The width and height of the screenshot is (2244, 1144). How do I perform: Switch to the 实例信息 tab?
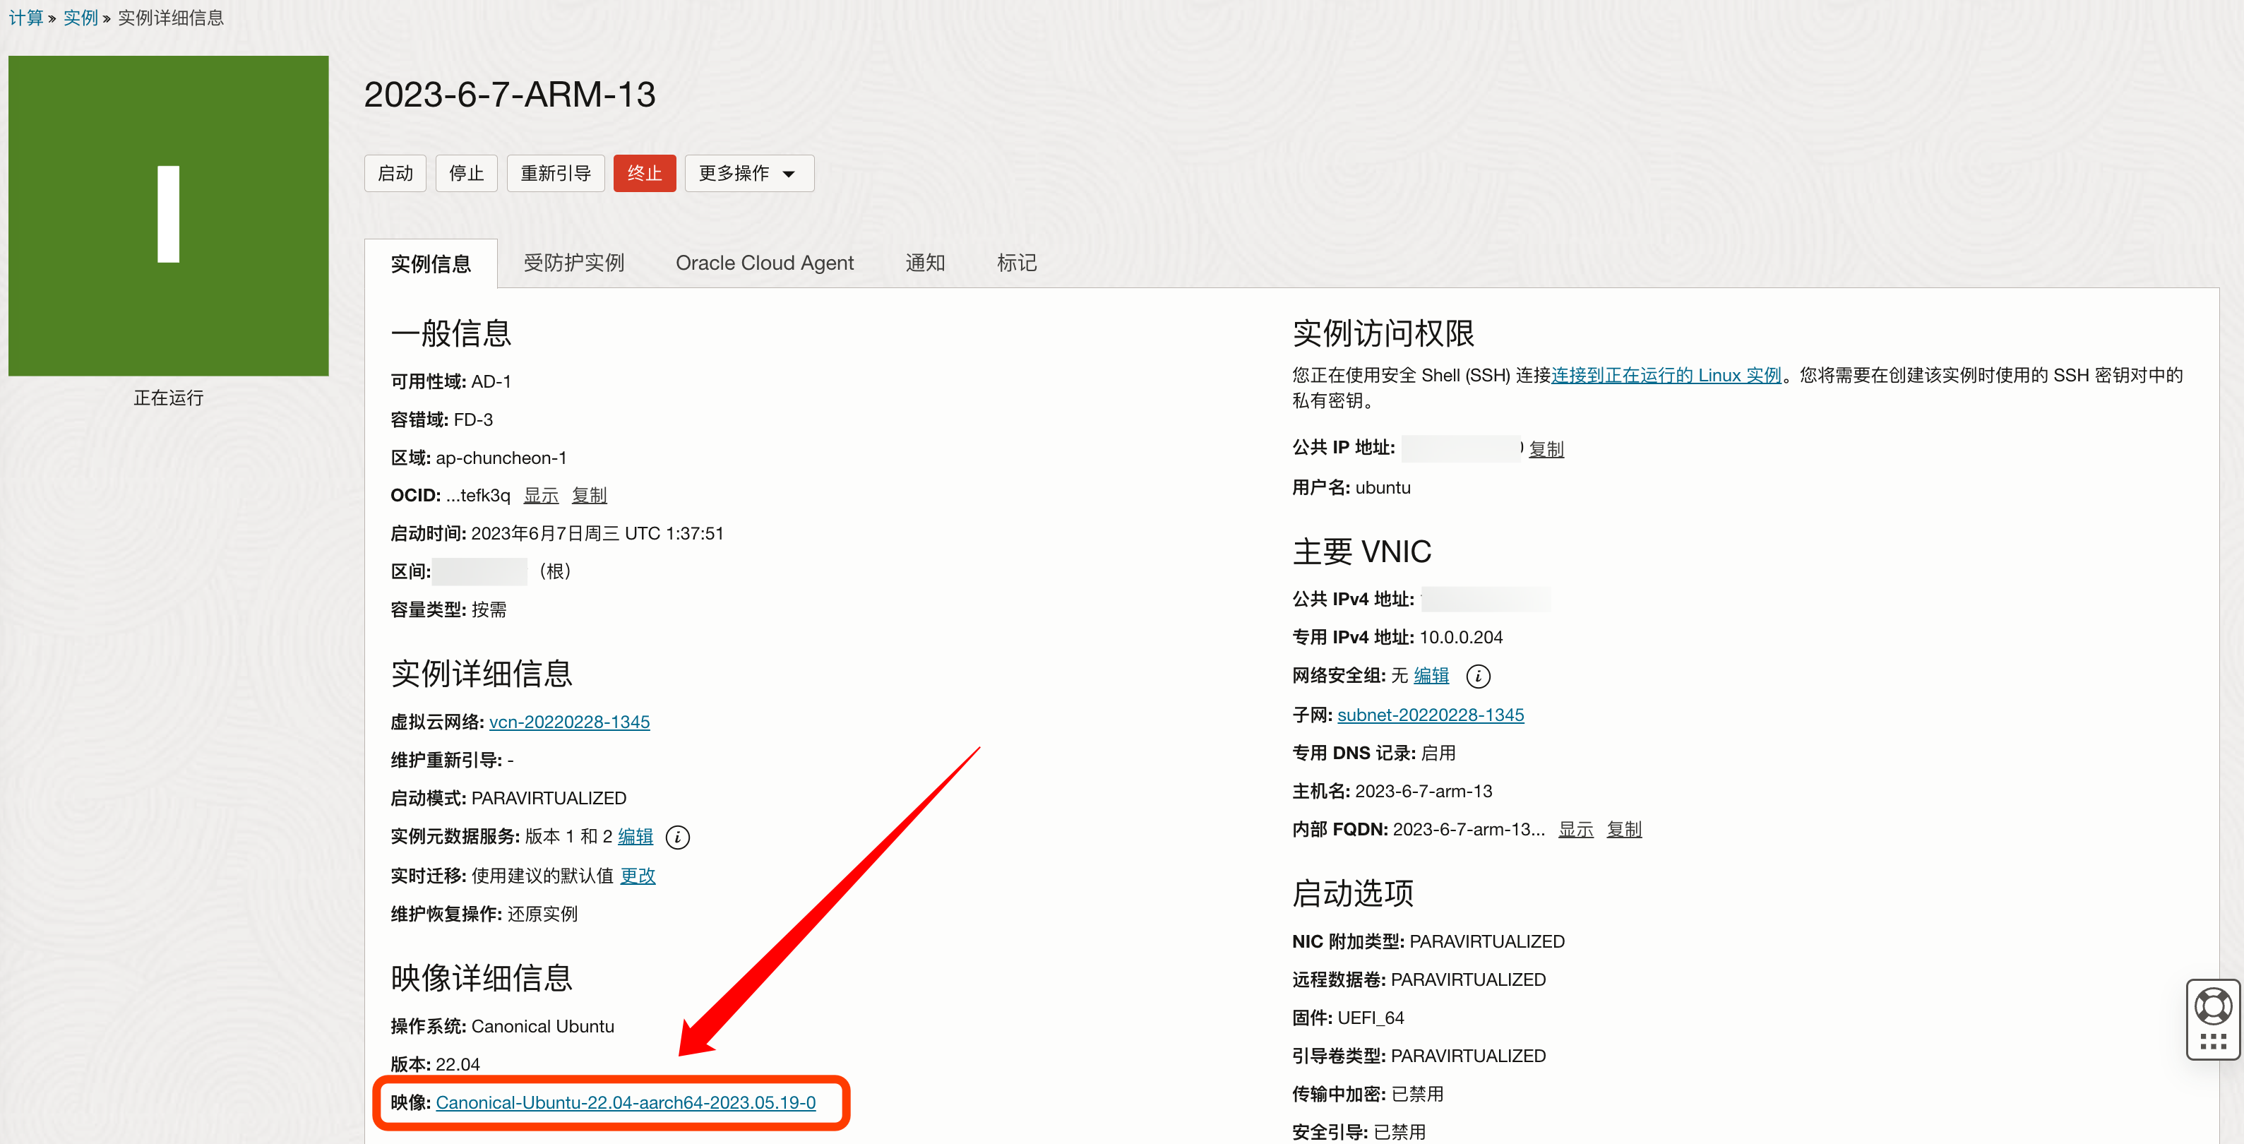pos(430,263)
